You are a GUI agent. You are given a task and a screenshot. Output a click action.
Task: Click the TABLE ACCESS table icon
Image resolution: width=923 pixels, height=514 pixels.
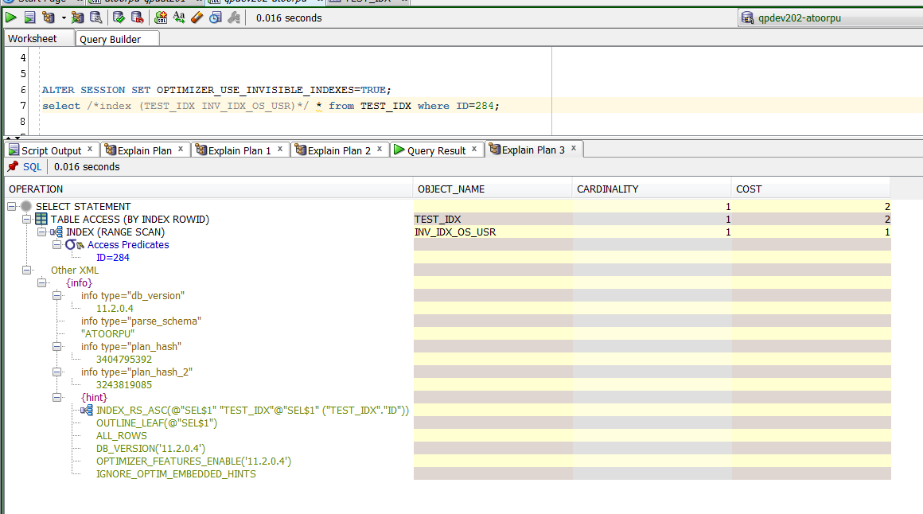41,219
